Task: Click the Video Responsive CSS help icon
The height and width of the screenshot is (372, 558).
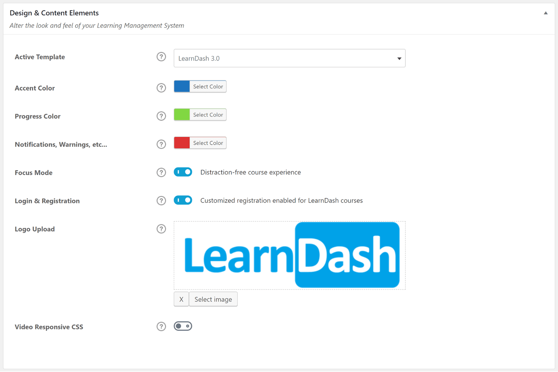Action: pyautogui.click(x=161, y=326)
